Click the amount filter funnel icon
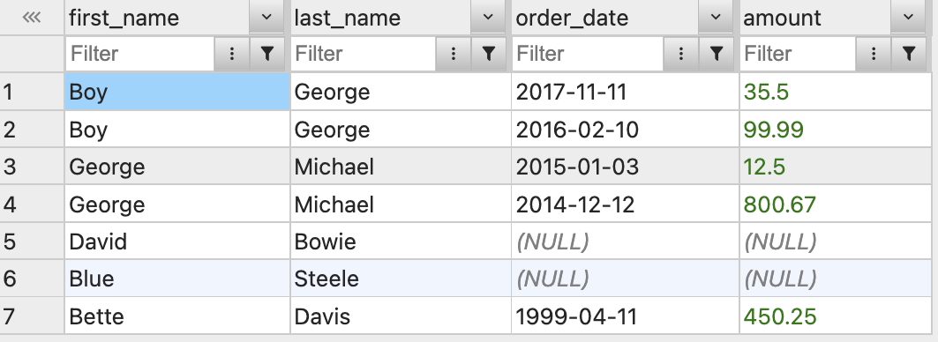938x342 pixels. 909,54
